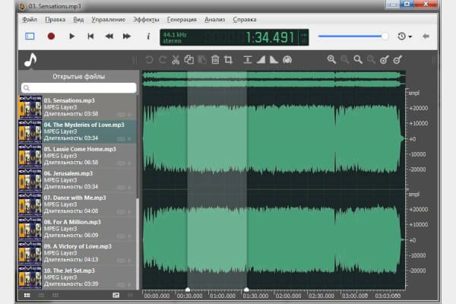
Task: Click the album thumbnail of 05. Lassie Come Home
Action: click(x=30, y=156)
